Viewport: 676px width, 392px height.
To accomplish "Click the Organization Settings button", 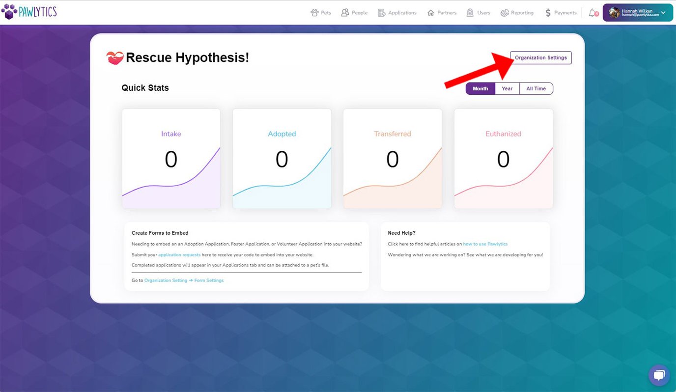I will point(540,57).
